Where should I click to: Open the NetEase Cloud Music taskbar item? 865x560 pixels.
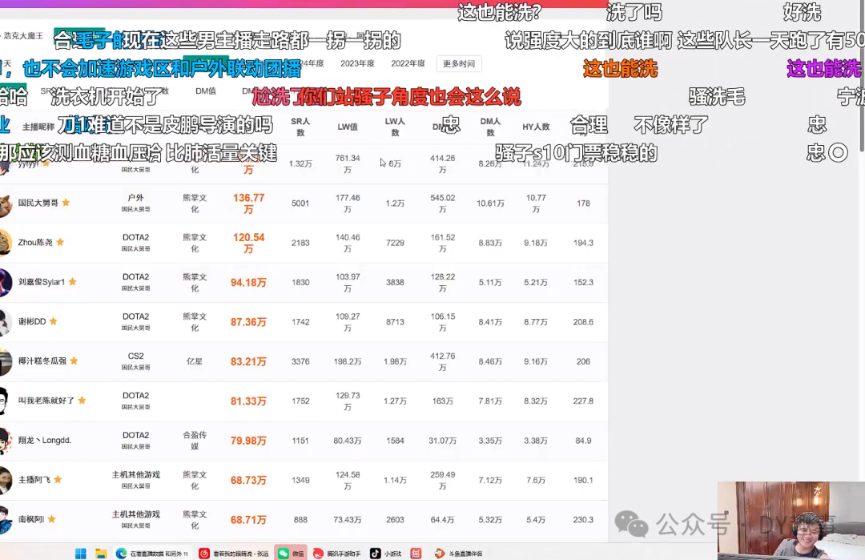[234, 554]
